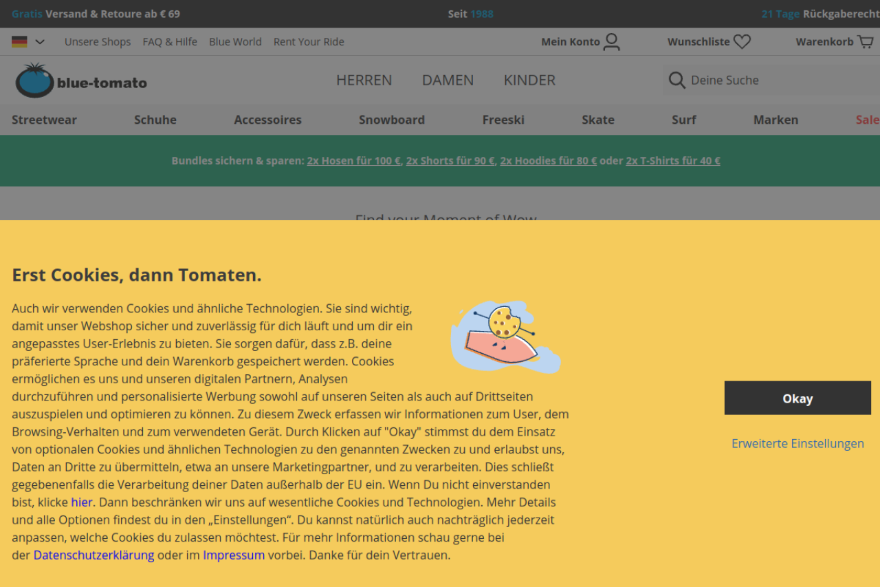880x587 pixels.
Task: Click the '2x Hosen für 100 €' bundle link
Action: click(x=354, y=161)
